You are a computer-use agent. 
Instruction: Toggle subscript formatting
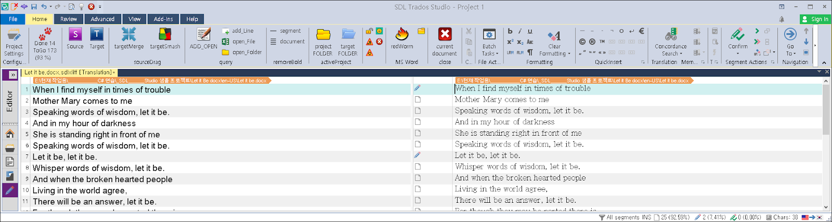[520, 42]
